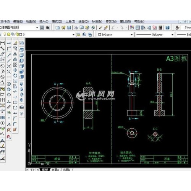The height and width of the screenshot is (191, 191).
Task: Open the Help question mark icon
Action: (x=167, y=28)
